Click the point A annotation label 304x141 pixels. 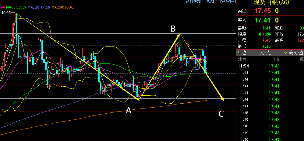tap(129, 111)
